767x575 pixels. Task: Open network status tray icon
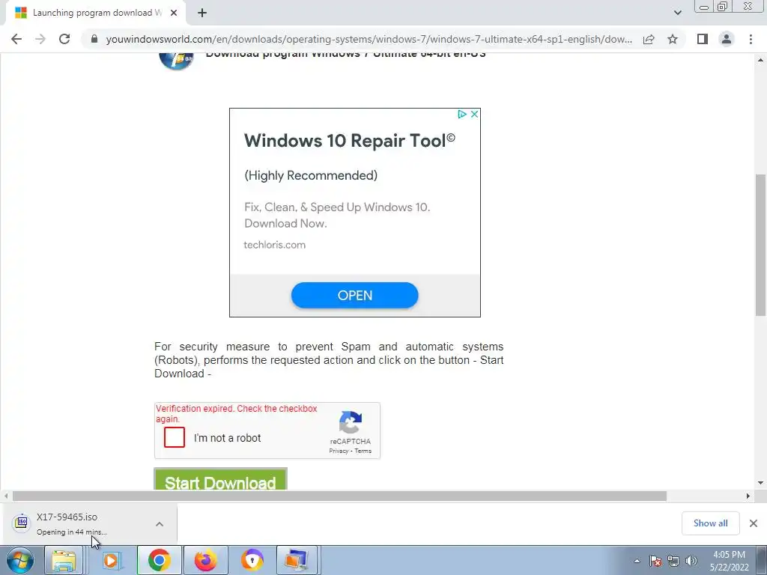click(673, 561)
